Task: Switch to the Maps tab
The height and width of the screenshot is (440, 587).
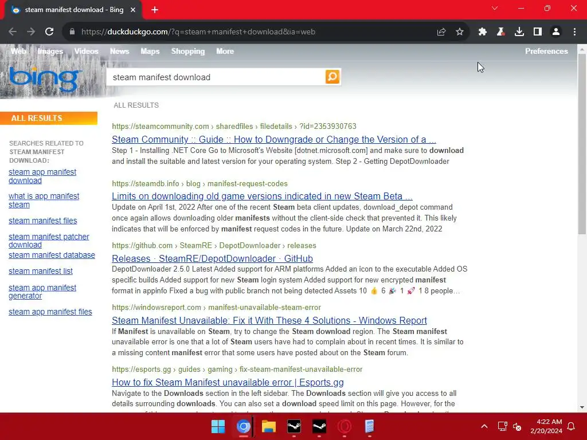Action: tap(150, 51)
